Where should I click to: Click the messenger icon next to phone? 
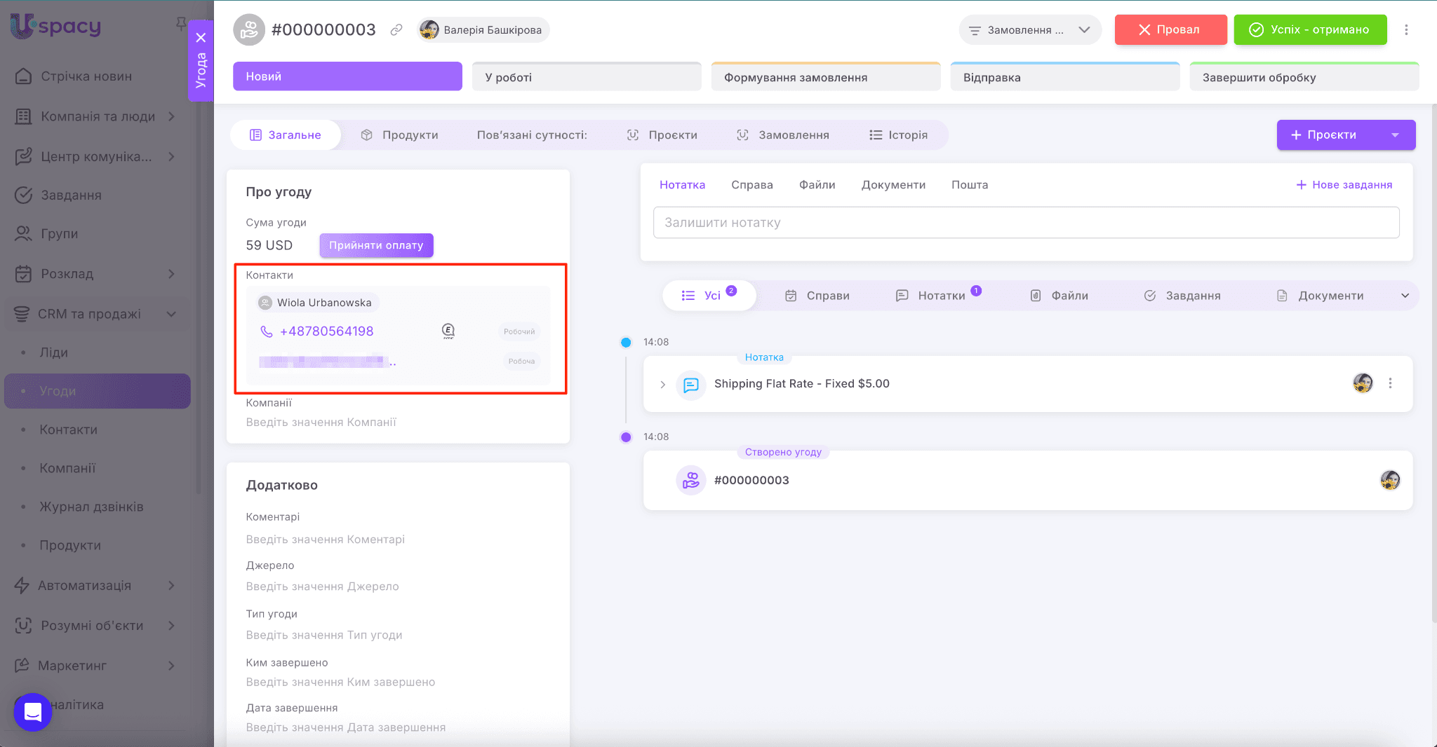click(x=448, y=331)
